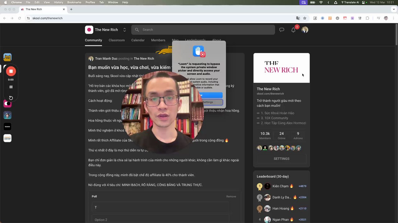Open notifications bell with 4 badge

coord(293,30)
